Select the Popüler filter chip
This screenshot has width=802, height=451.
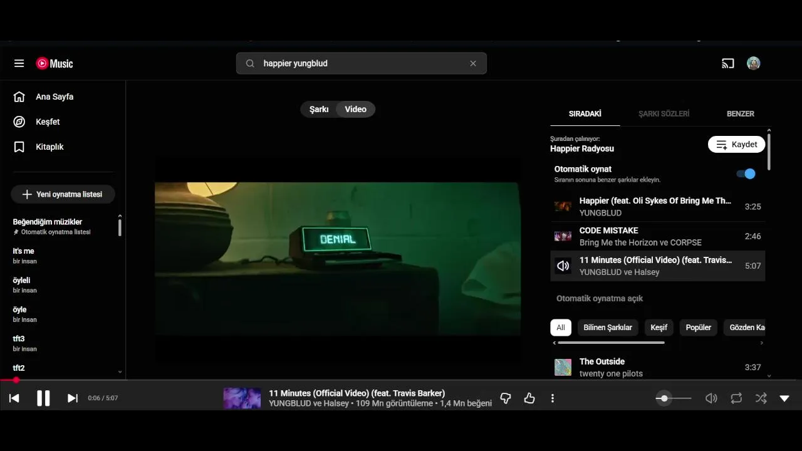[698, 328]
